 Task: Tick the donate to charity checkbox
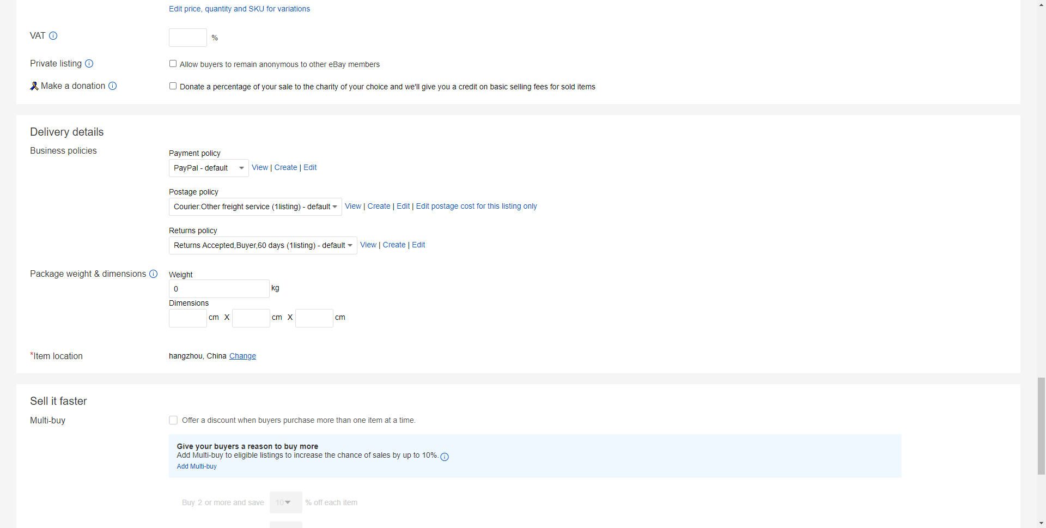[173, 86]
